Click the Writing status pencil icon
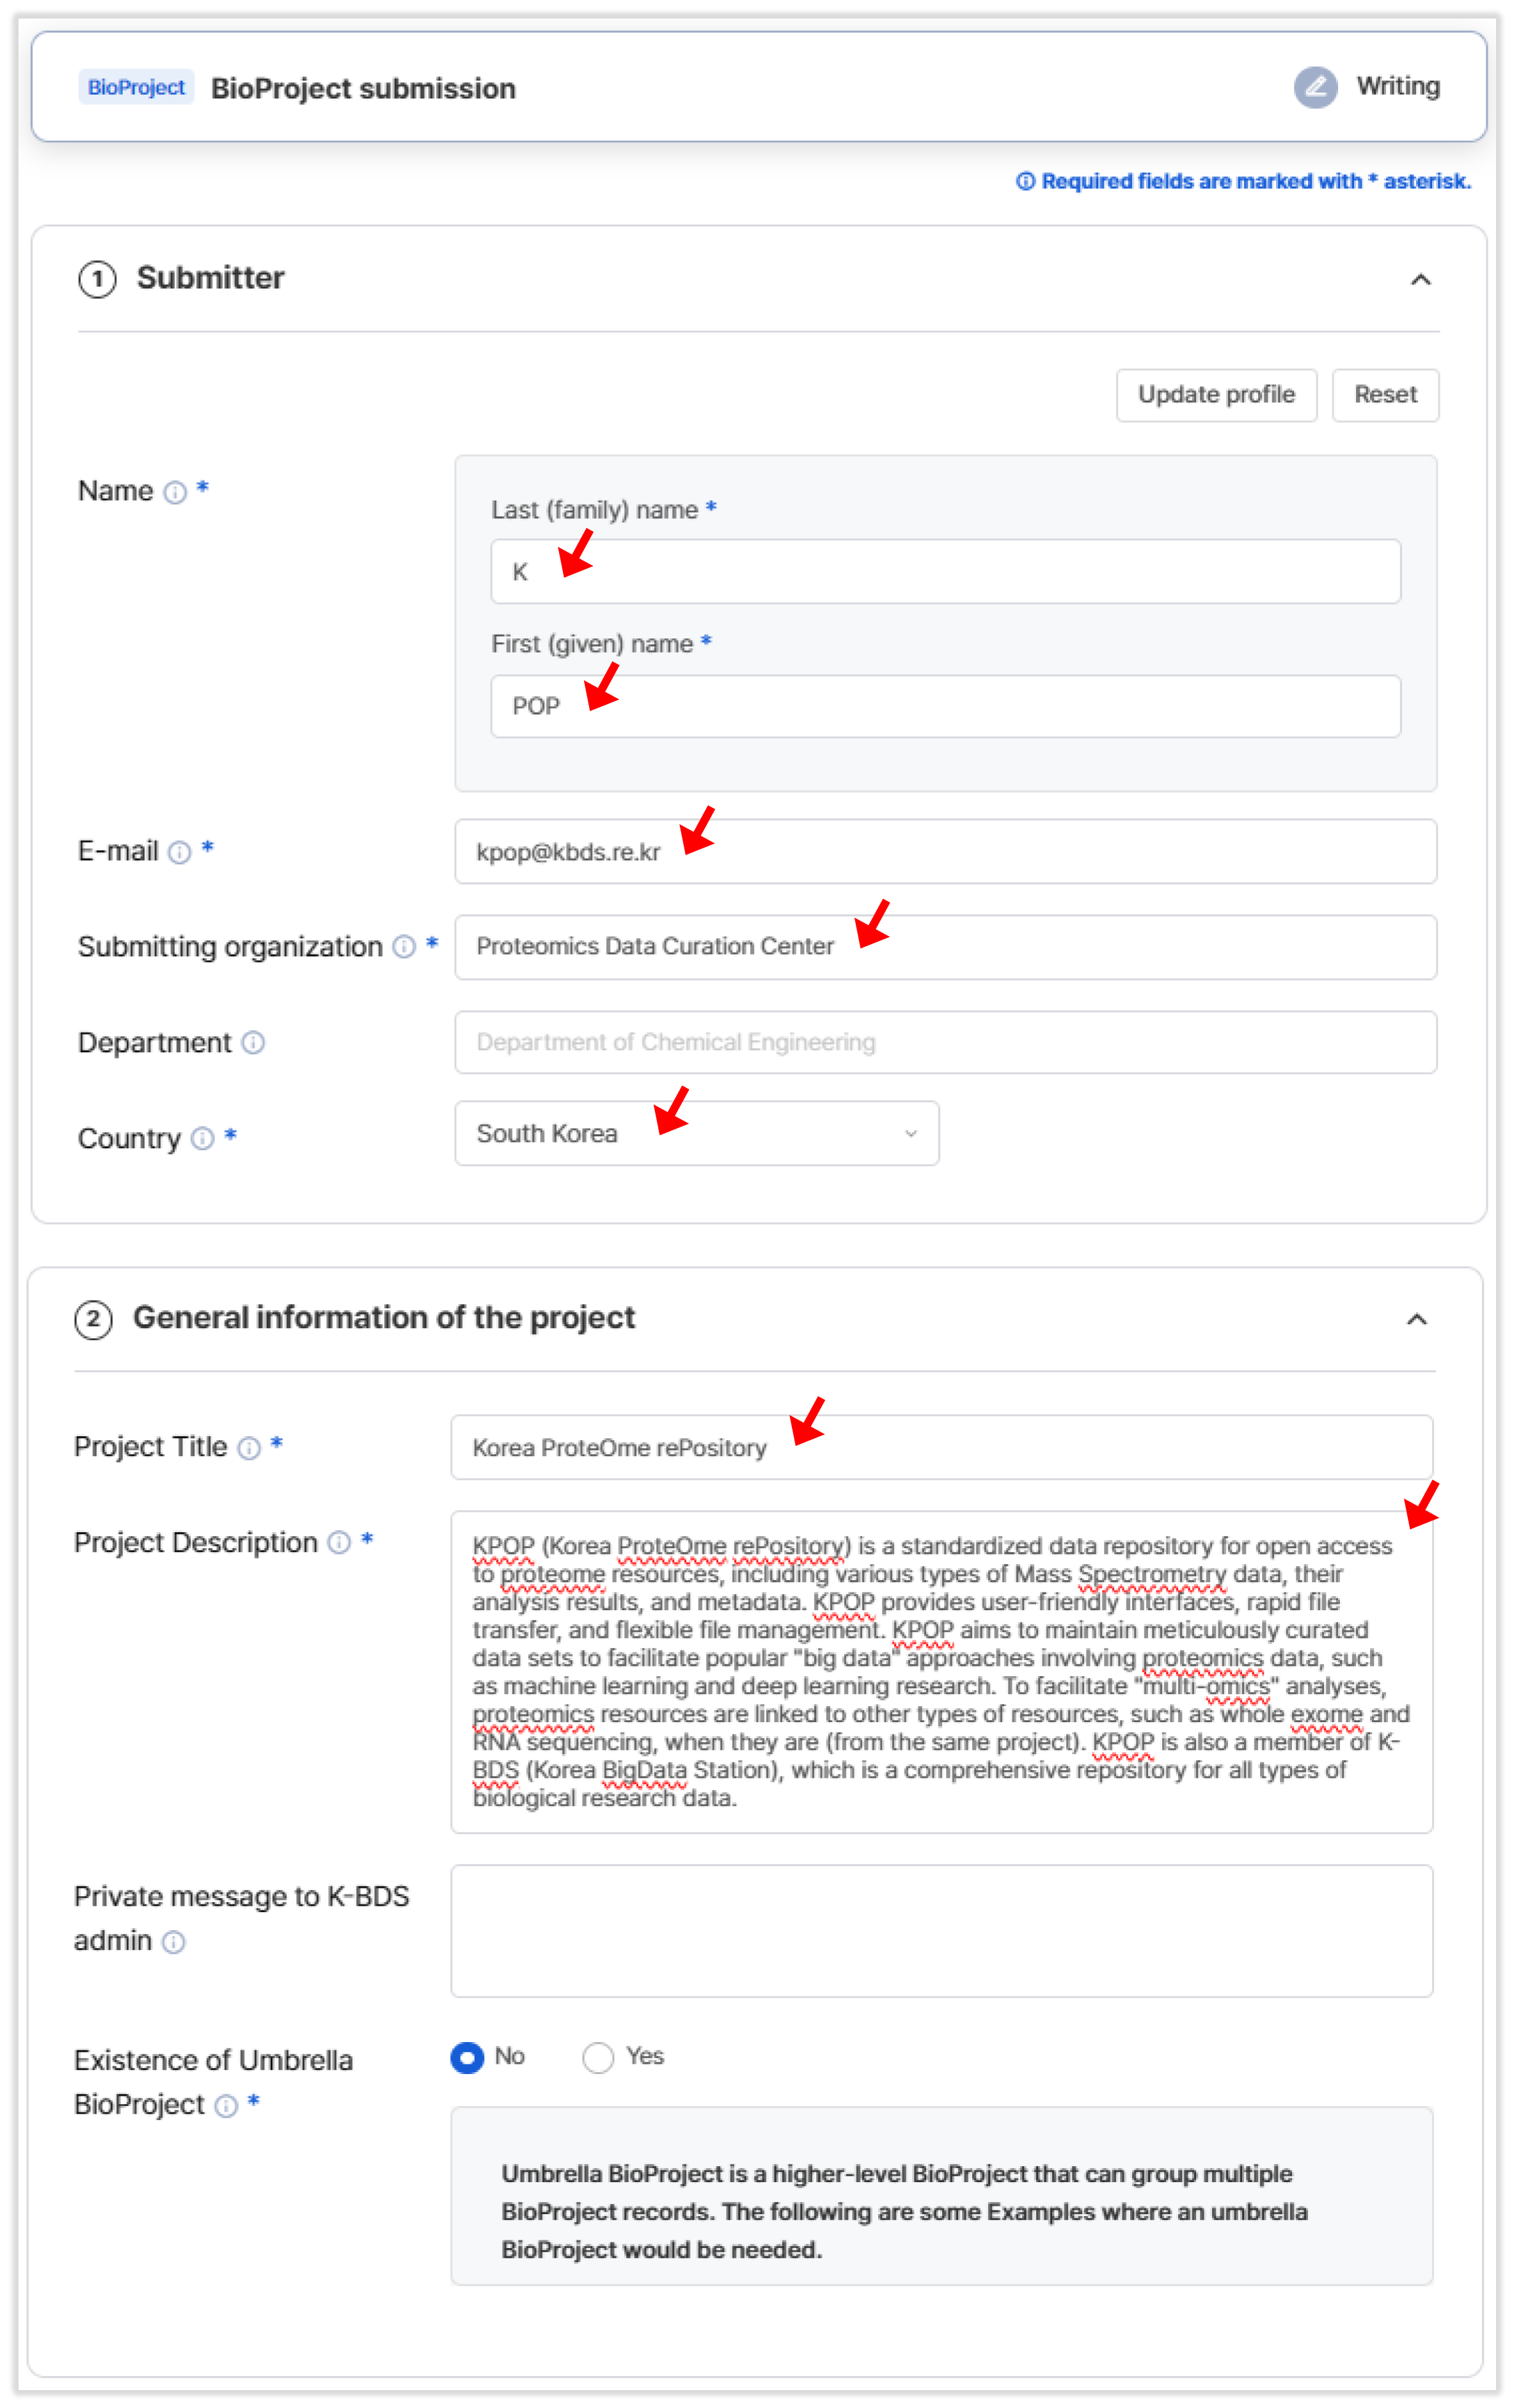This screenshot has width=1514, height=2408. (x=1315, y=88)
